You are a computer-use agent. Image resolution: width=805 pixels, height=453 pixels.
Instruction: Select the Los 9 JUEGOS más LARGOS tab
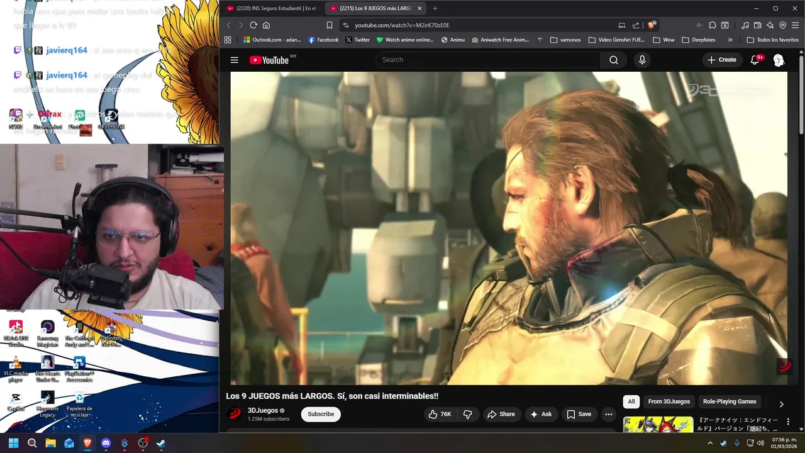376,8
